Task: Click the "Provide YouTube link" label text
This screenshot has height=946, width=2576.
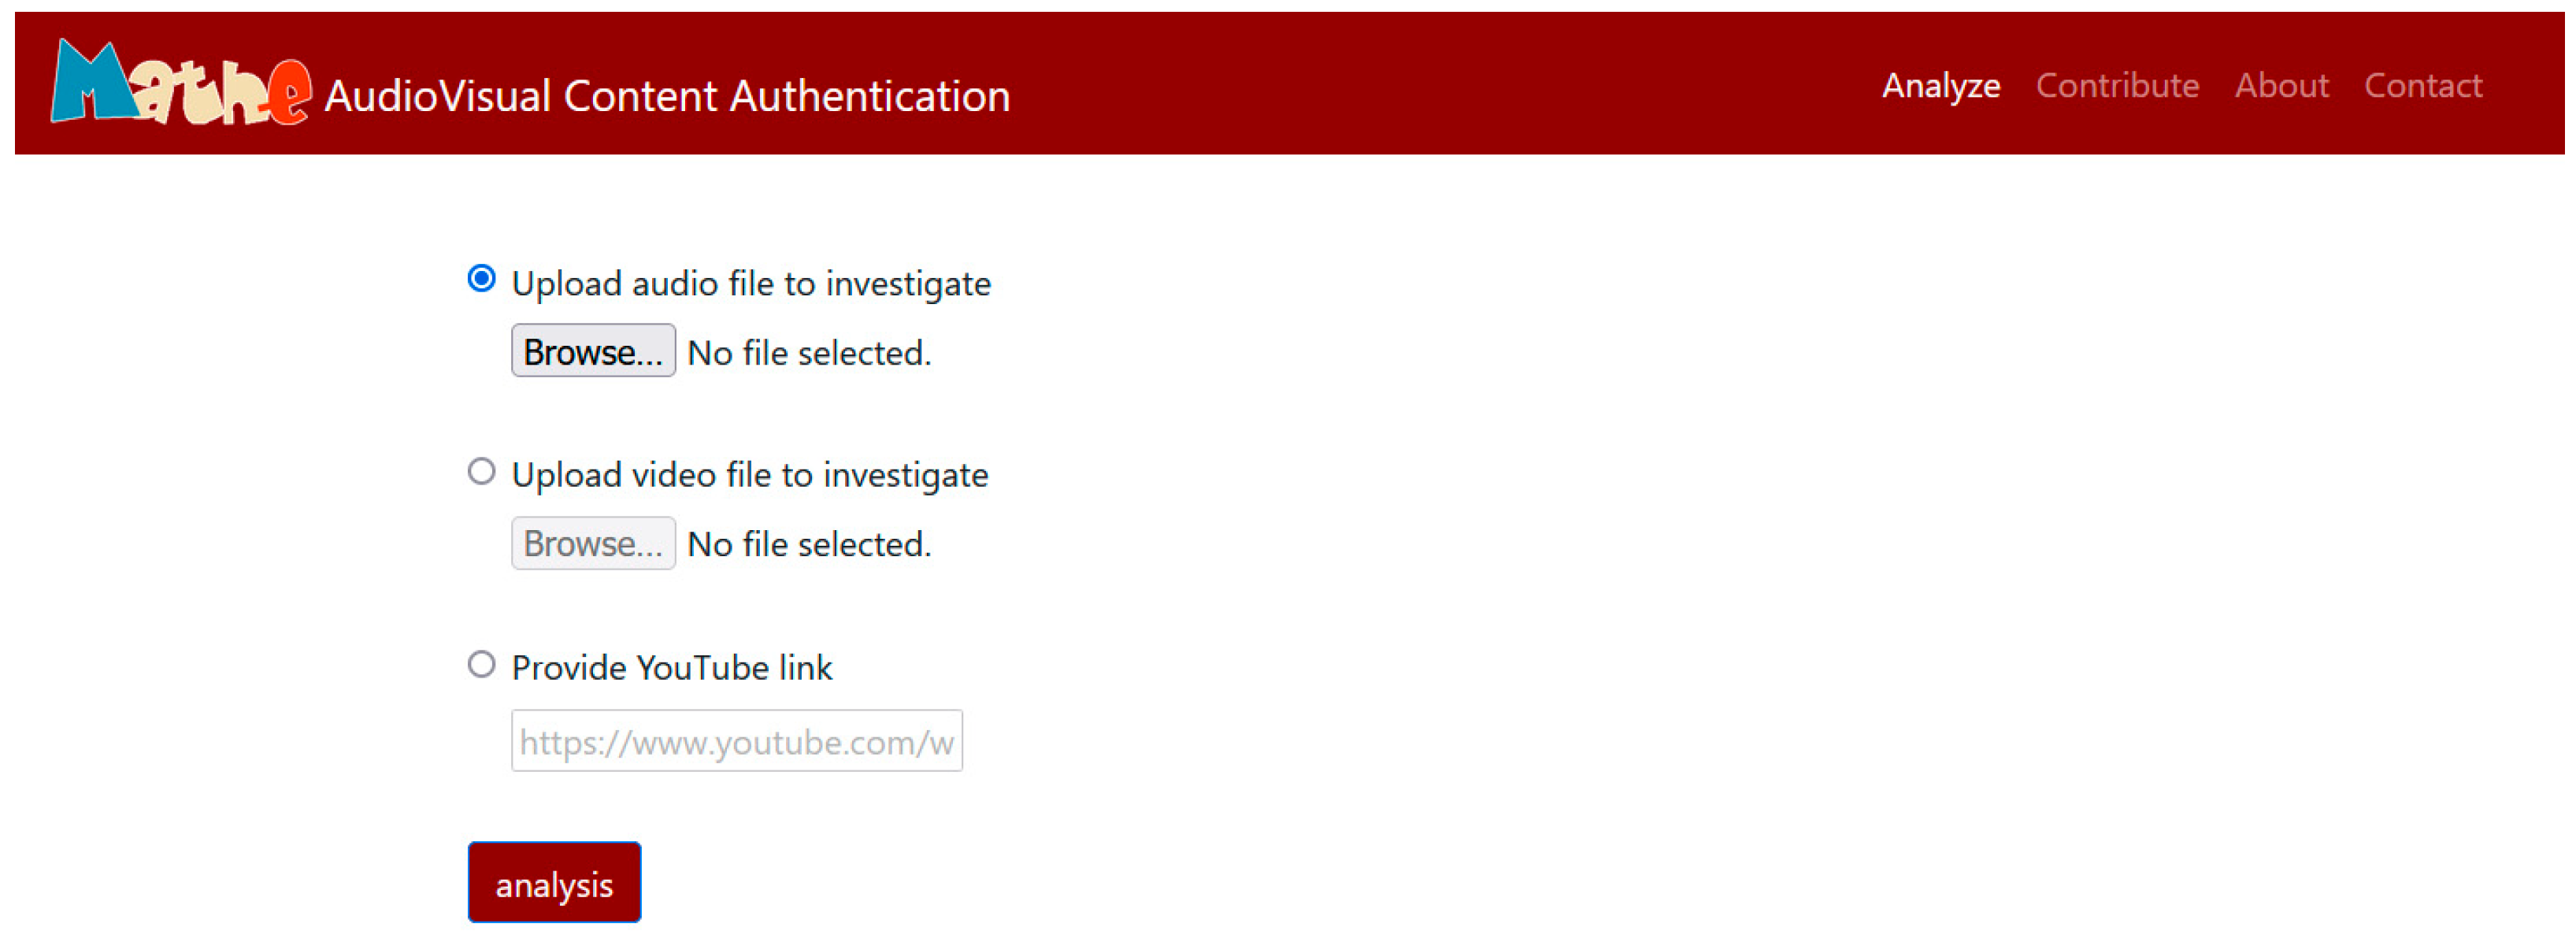Action: pos(671,668)
